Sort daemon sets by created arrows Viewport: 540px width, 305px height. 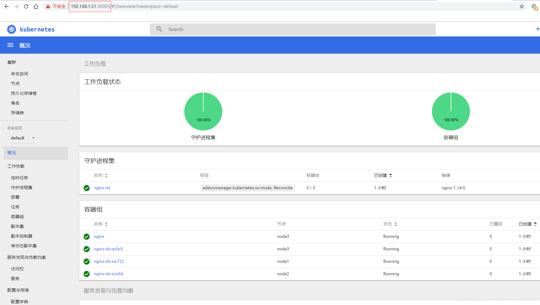tap(390, 176)
